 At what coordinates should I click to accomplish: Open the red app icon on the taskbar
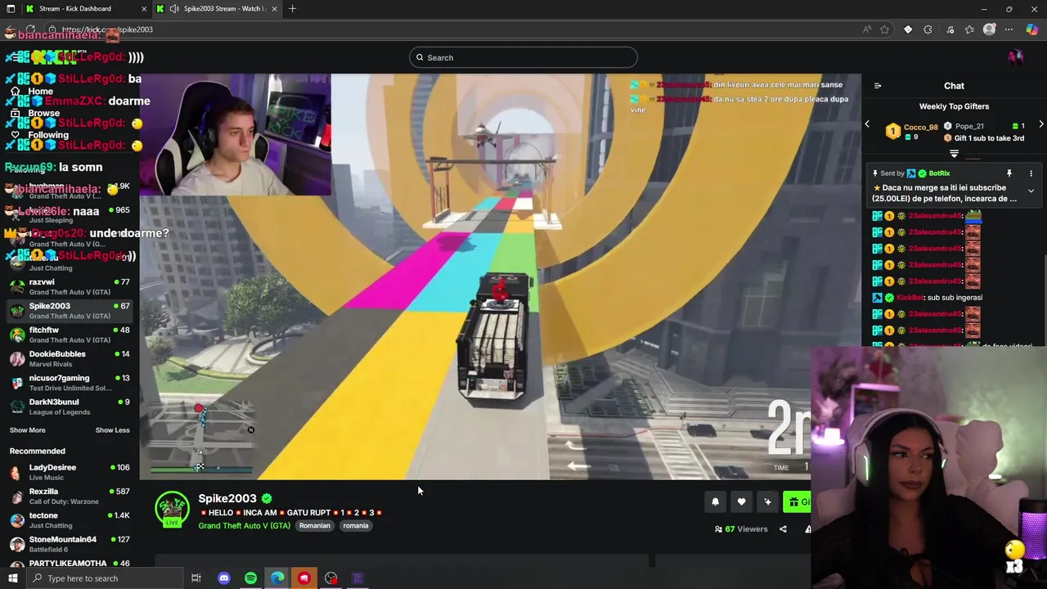pos(303,578)
